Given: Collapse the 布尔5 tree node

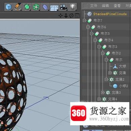Looking at the screenshot, I should pyautogui.click(x=92, y=34).
